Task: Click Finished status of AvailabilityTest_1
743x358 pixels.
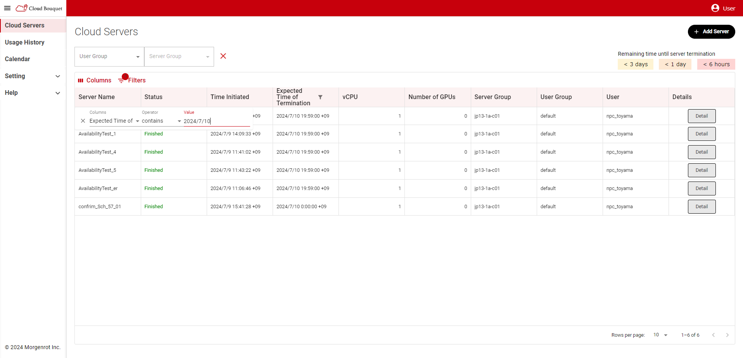Action: 154,134
